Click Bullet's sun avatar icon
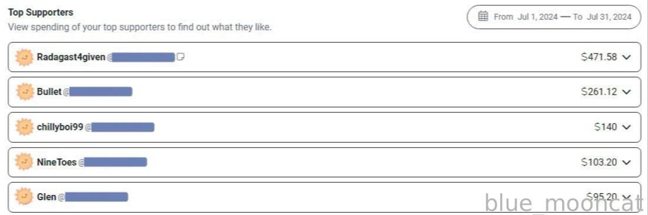Viewport: 648px width, 215px height. tap(24, 92)
